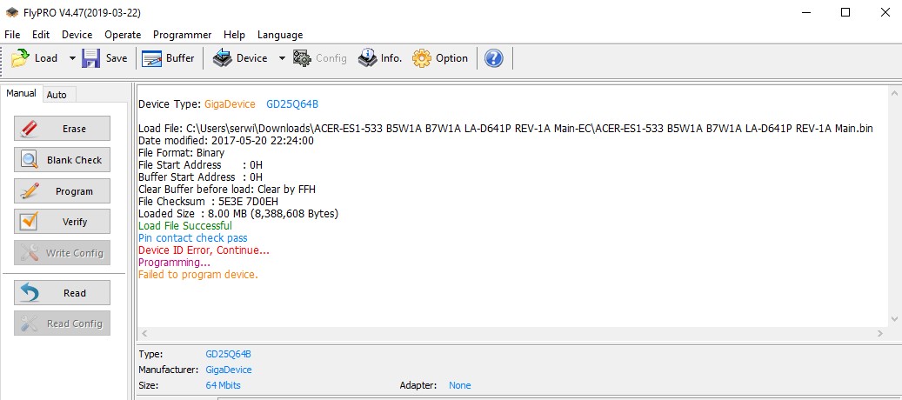The image size is (902, 400).
Task: Click the horizontal scroll left arrow
Action: (x=144, y=333)
